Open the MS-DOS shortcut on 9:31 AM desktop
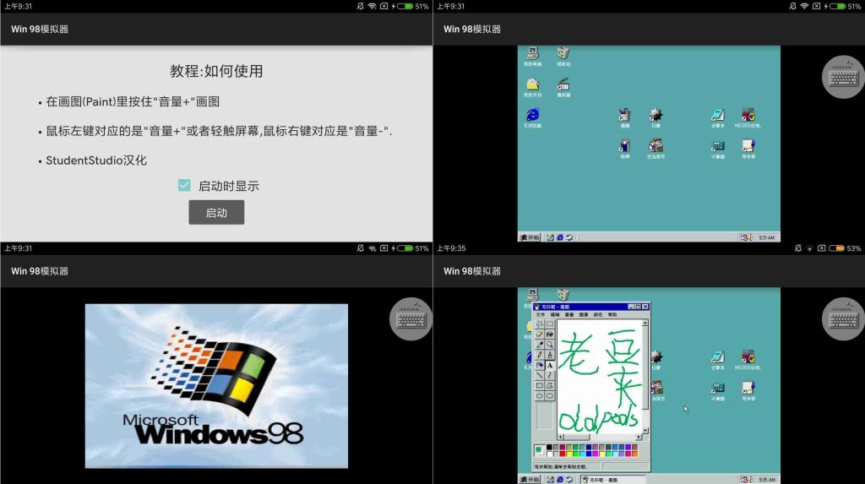This screenshot has width=865, height=484. point(748,117)
